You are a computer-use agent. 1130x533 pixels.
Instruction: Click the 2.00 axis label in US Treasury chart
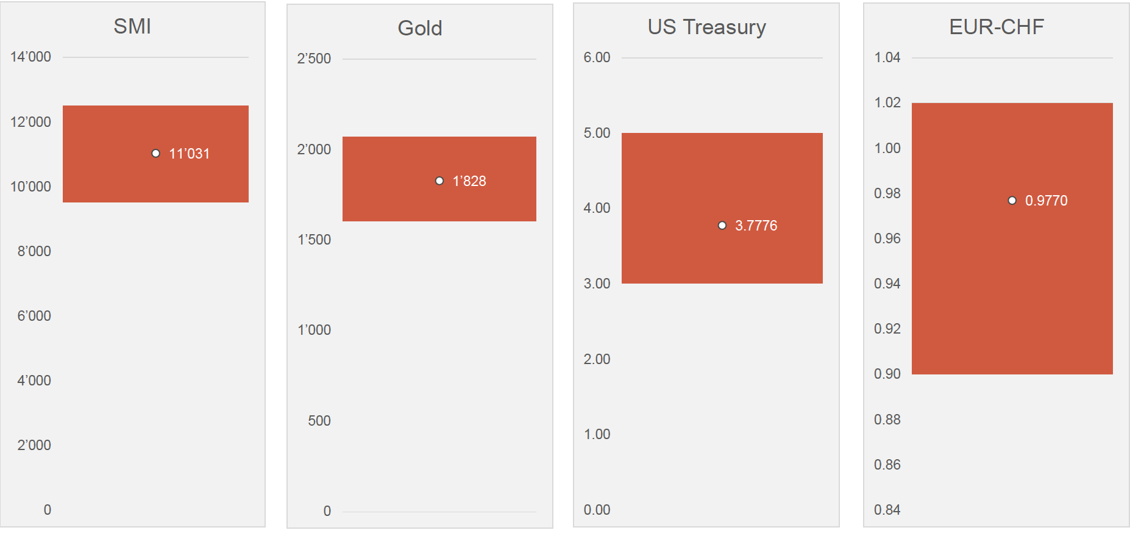[x=597, y=359]
